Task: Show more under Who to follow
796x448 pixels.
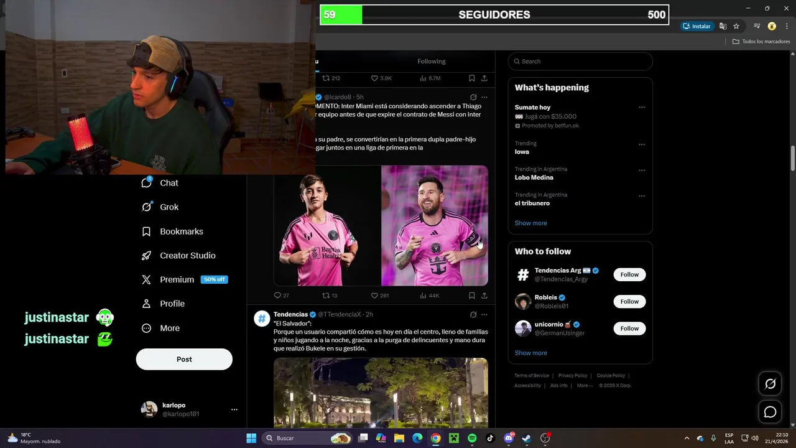Action: click(531, 353)
